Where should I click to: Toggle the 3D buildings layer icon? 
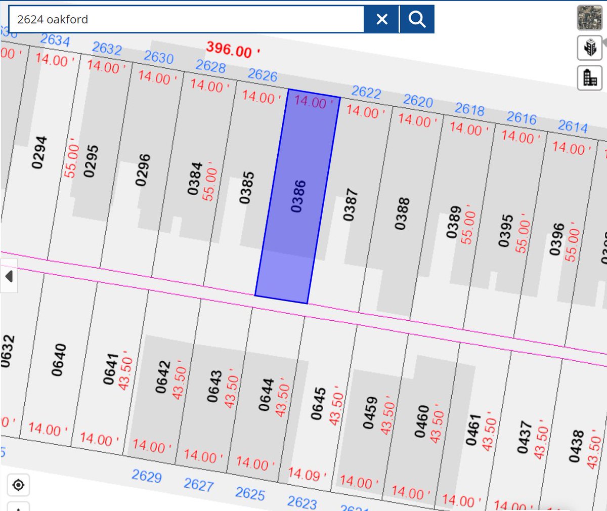[590, 48]
